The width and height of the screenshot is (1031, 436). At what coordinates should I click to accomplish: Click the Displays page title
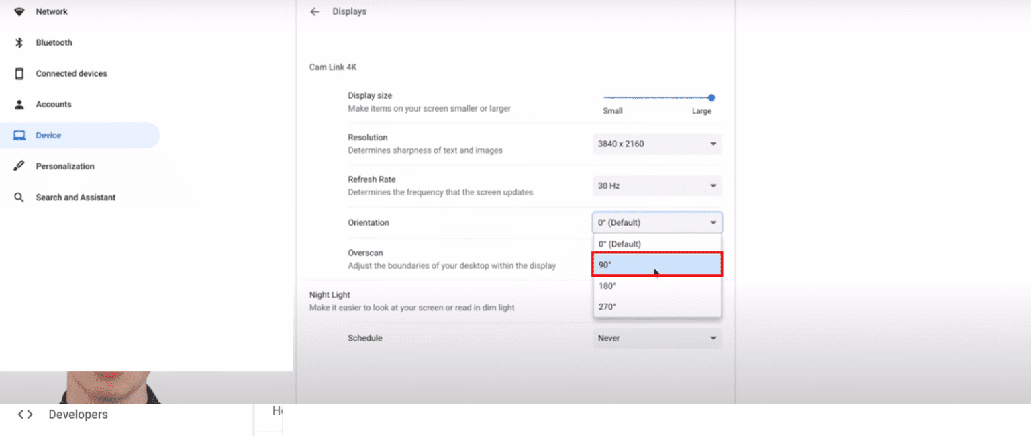tap(350, 11)
